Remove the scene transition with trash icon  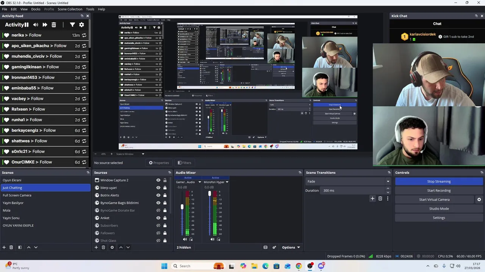click(x=380, y=198)
